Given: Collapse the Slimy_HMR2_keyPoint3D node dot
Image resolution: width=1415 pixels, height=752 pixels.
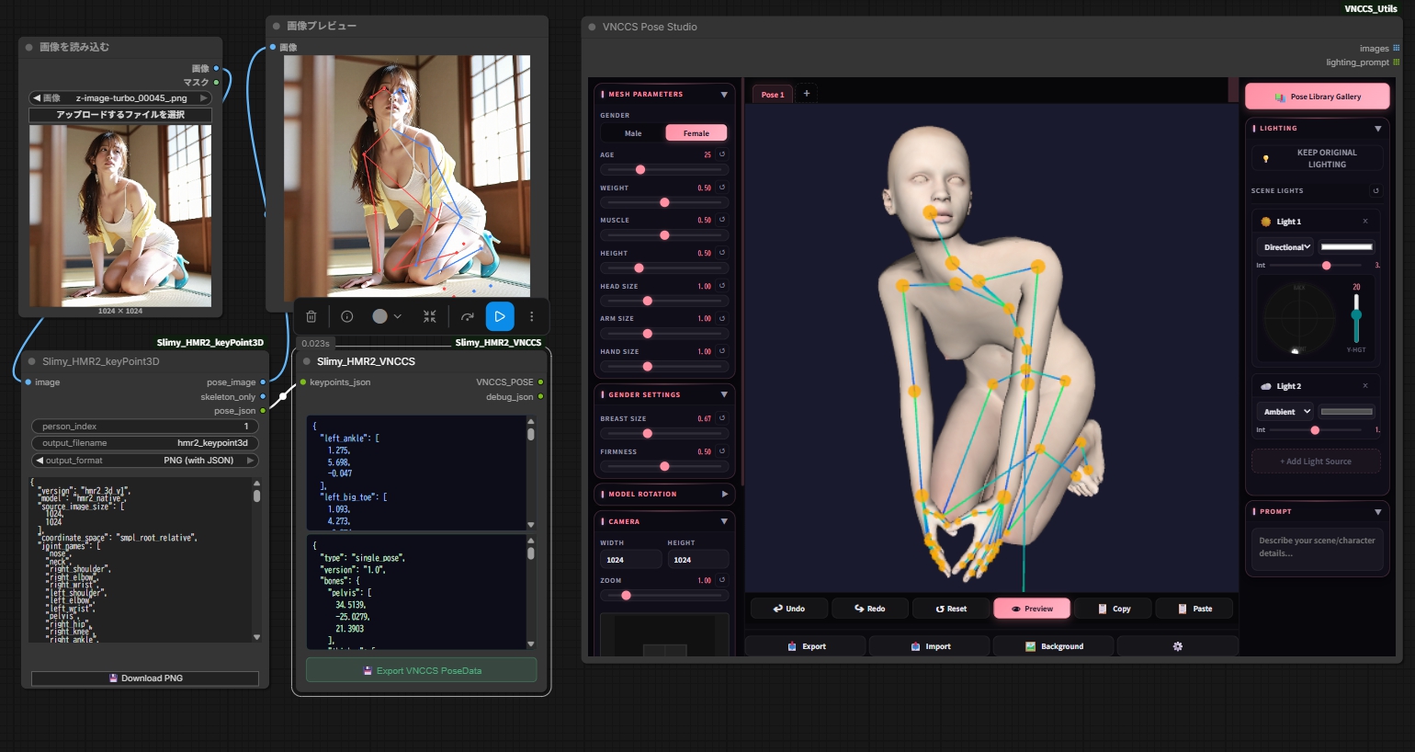Looking at the screenshot, I should coord(33,361).
